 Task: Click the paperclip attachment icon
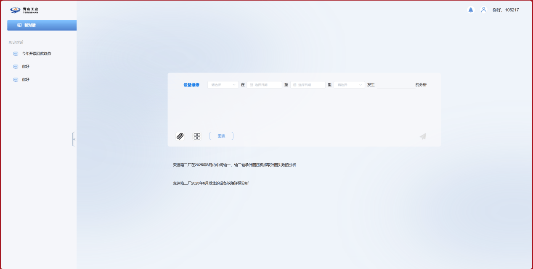click(180, 136)
